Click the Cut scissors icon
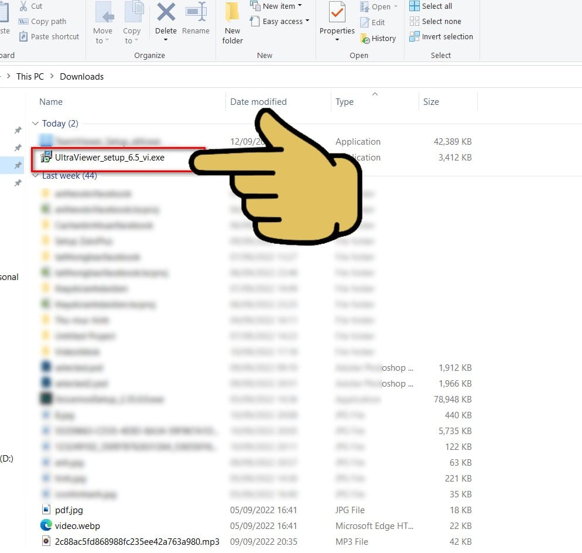The width and height of the screenshot is (582, 553). (x=23, y=6)
